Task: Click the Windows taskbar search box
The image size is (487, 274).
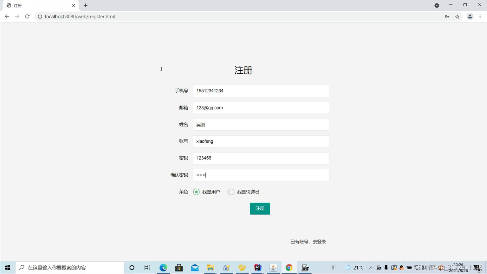Action: click(70, 268)
